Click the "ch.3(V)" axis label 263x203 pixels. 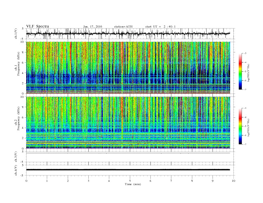click(x=16, y=157)
